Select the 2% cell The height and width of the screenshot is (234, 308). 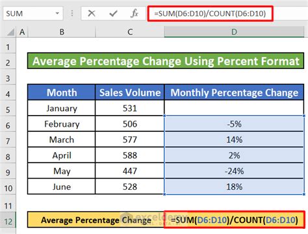pyautogui.click(x=234, y=155)
